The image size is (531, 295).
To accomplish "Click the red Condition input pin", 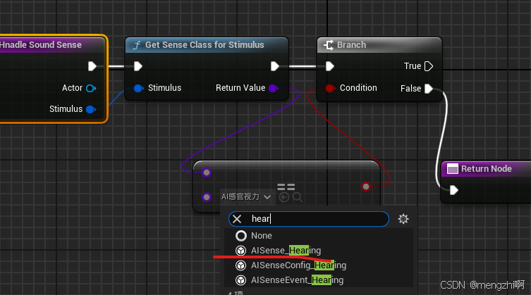I will (330, 88).
